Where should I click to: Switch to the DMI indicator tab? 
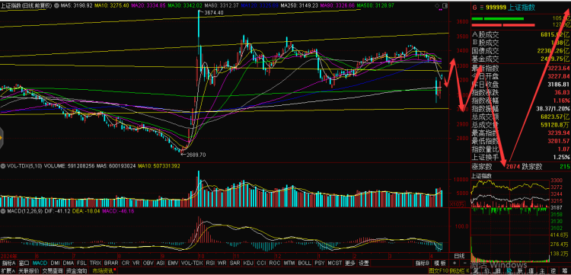56,263
